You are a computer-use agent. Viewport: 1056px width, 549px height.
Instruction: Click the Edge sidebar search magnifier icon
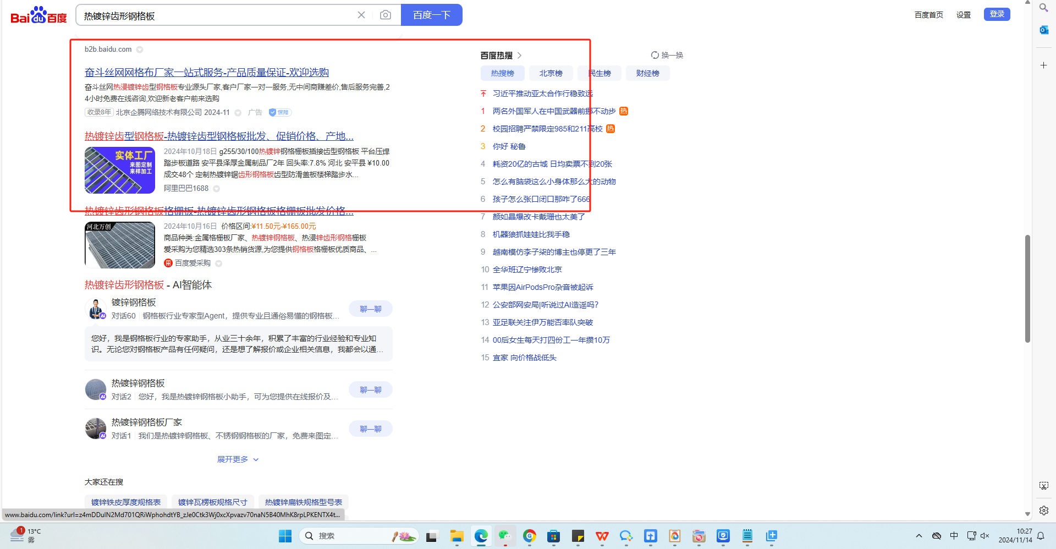1043,8
